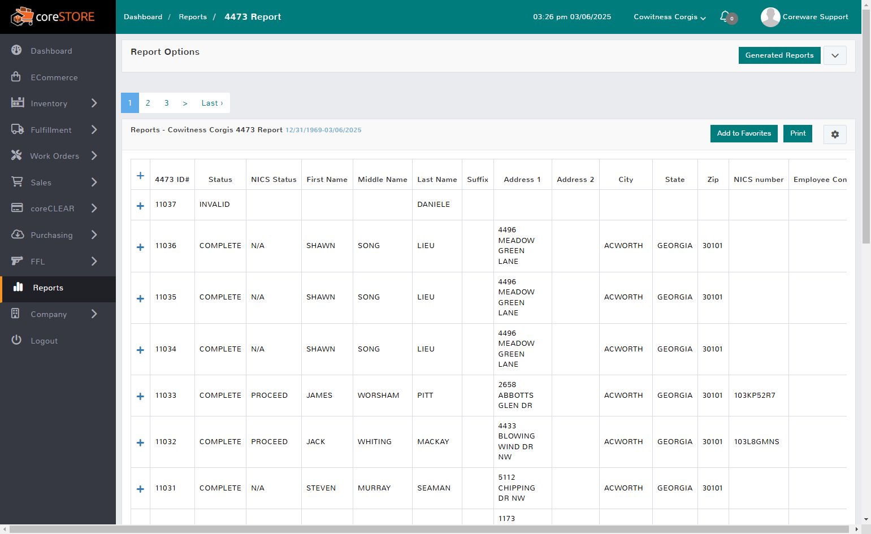
Task: Expand the Sales submenu chevron
Action: point(94,182)
